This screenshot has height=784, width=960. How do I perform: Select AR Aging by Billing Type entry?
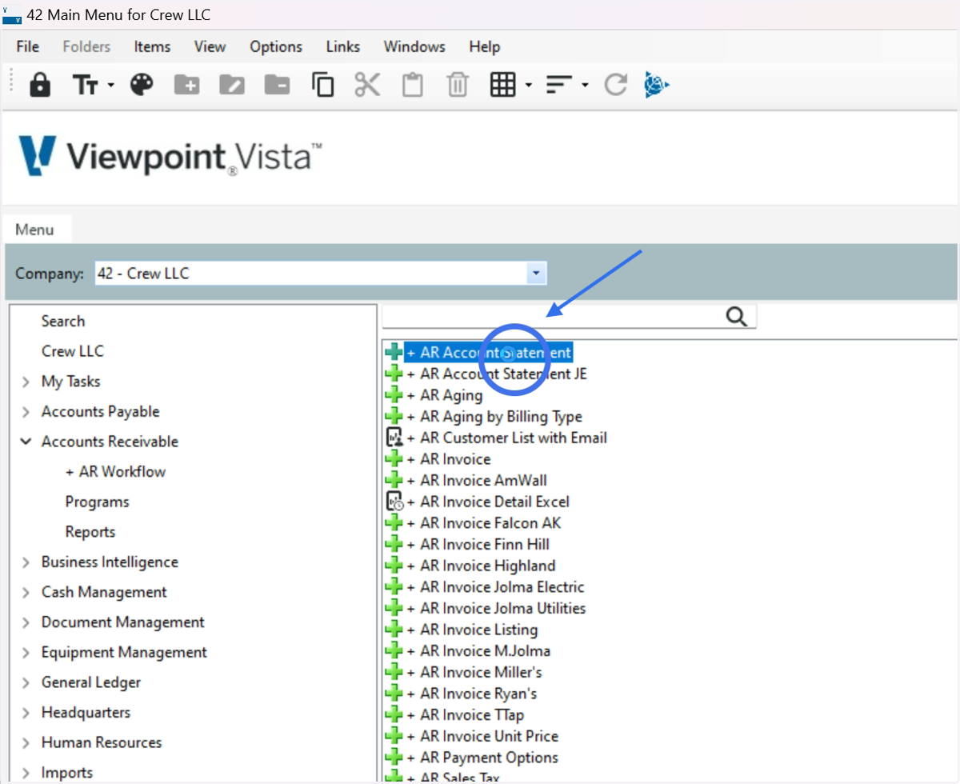(x=494, y=416)
